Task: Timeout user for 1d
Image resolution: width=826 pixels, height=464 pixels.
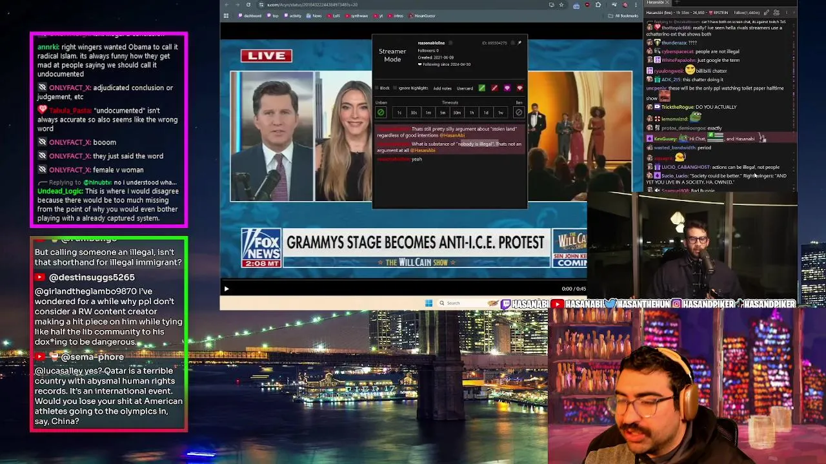Action: click(x=486, y=113)
